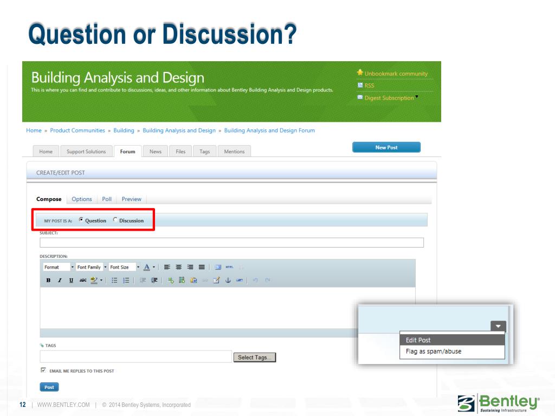This screenshot has height=416, width=555.
Task: Apply italic formatting in editor
Action: (x=60, y=280)
